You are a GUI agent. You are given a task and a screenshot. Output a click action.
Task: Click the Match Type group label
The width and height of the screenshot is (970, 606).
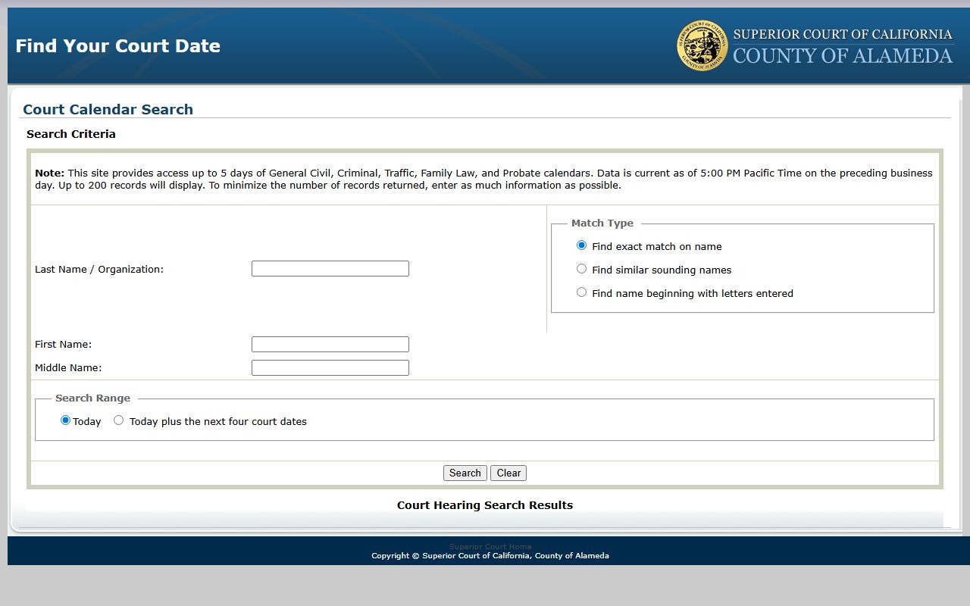click(602, 223)
